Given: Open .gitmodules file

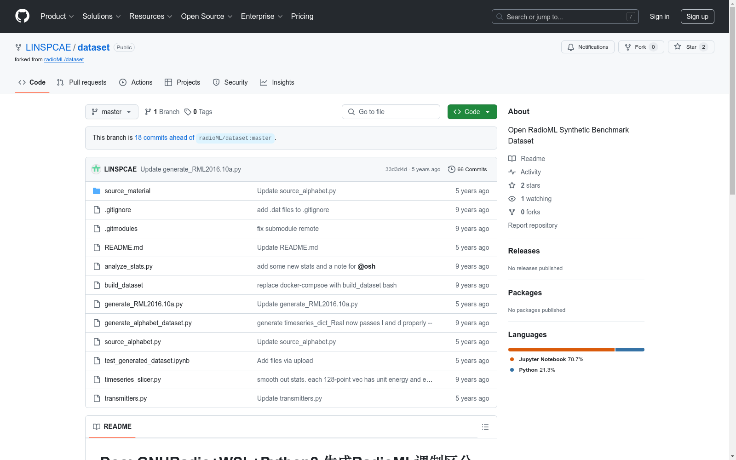Looking at the screenshot, I should (121, 229).
